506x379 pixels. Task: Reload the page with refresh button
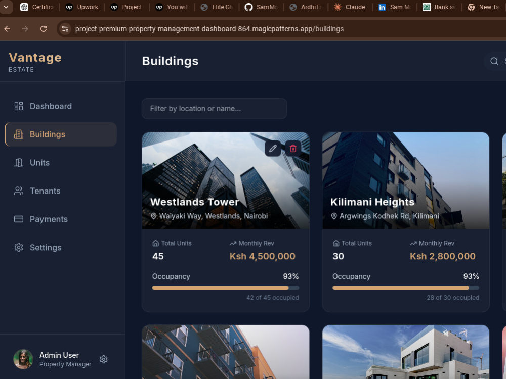click(x=43, y=29)
